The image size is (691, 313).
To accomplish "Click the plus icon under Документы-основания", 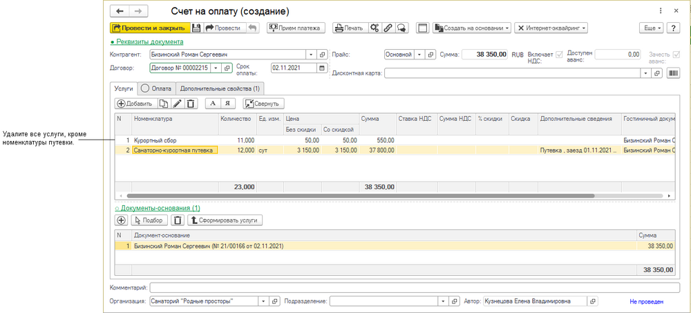I will pyautogui.click(x=121, y=220).
